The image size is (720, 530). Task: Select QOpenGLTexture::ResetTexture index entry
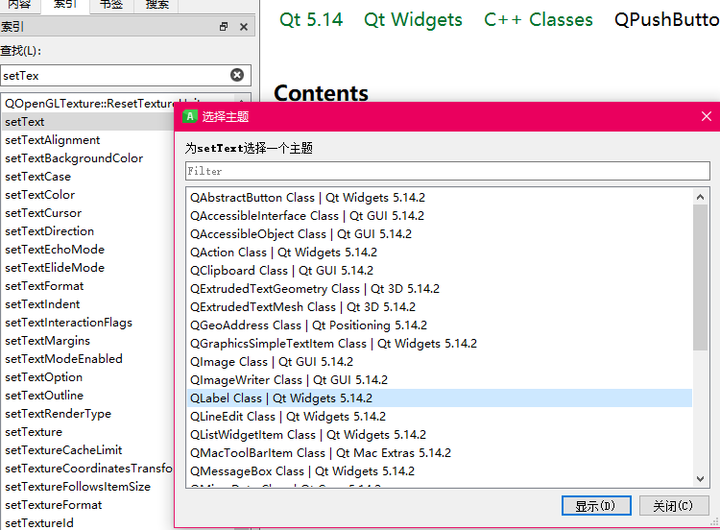point(87,104)
